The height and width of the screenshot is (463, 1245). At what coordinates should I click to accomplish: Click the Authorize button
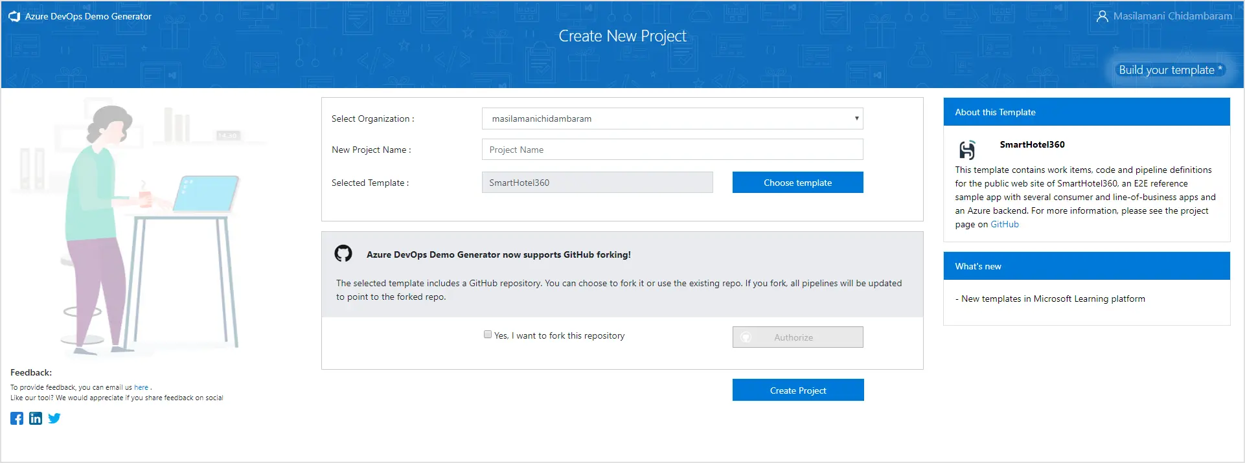click(797, 337)
